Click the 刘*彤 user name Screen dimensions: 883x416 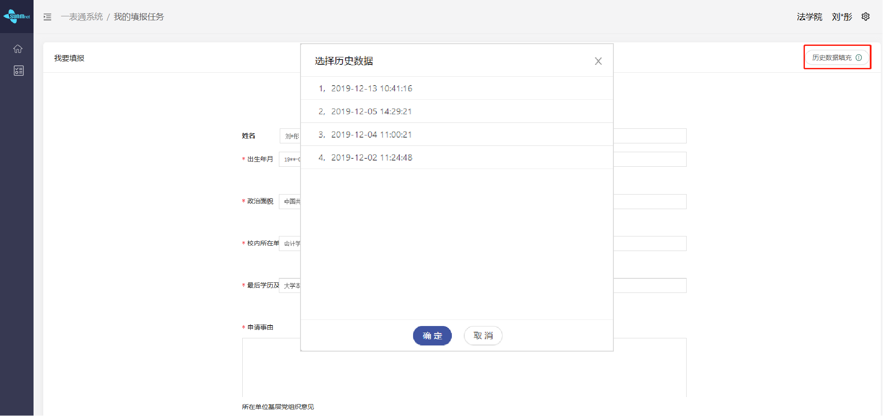[842, 17]
